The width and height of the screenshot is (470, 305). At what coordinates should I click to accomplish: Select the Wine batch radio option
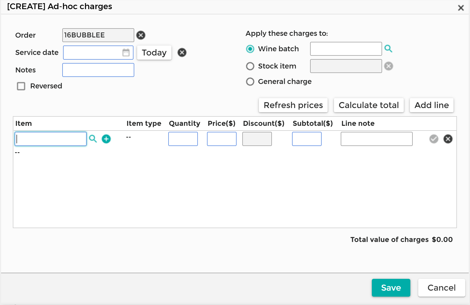(250, 49)
